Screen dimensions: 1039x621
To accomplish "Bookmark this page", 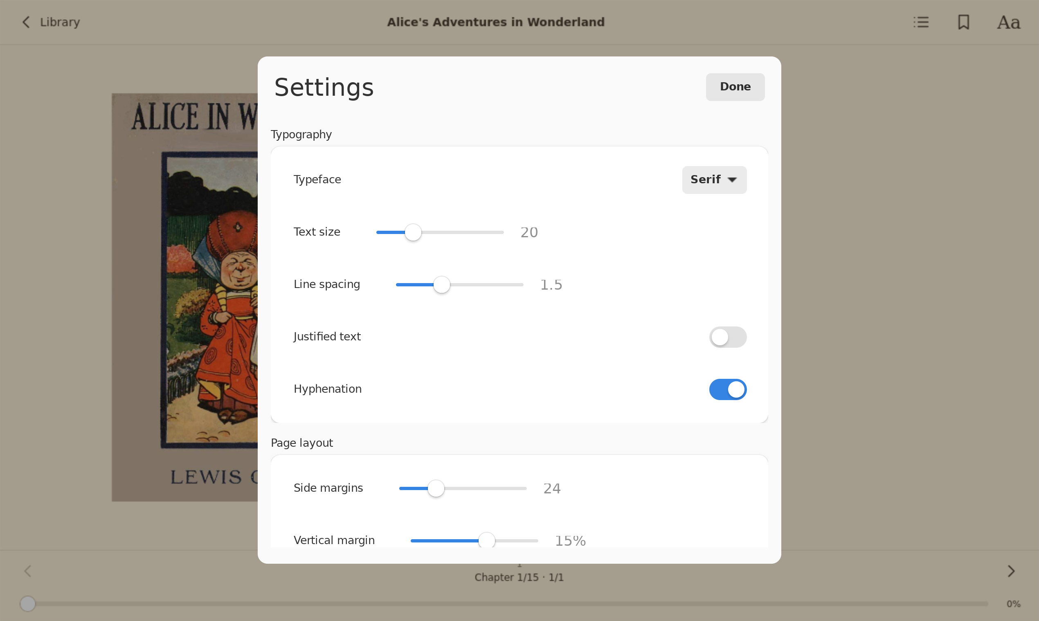I will coord(964,22).
